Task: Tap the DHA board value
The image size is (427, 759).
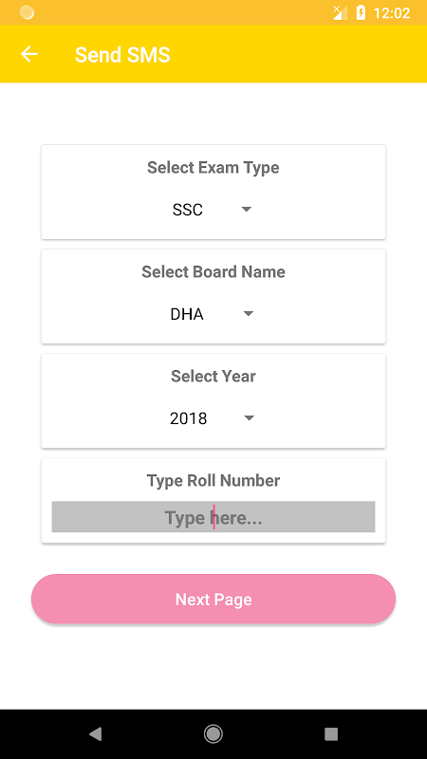Action: 187,315
